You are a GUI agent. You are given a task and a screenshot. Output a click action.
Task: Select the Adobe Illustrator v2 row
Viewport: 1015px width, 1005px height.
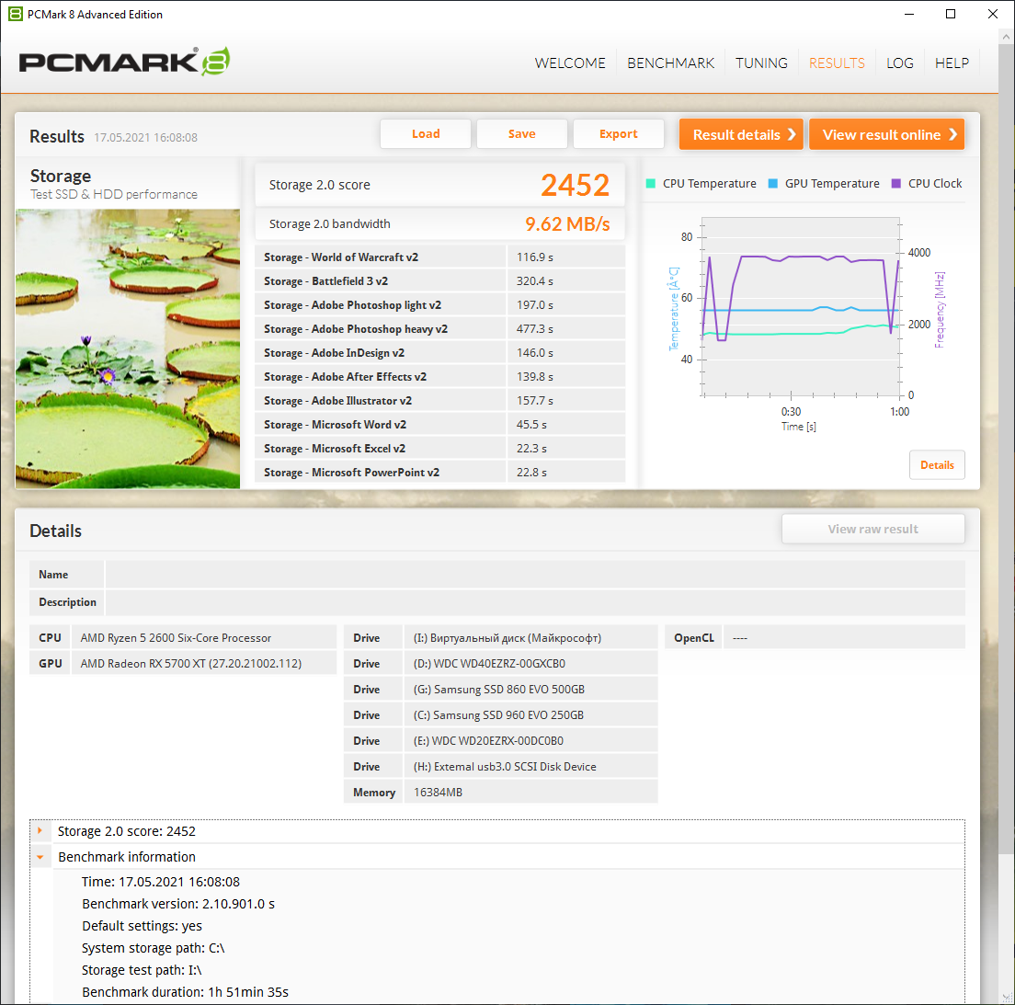pos(440,401)
